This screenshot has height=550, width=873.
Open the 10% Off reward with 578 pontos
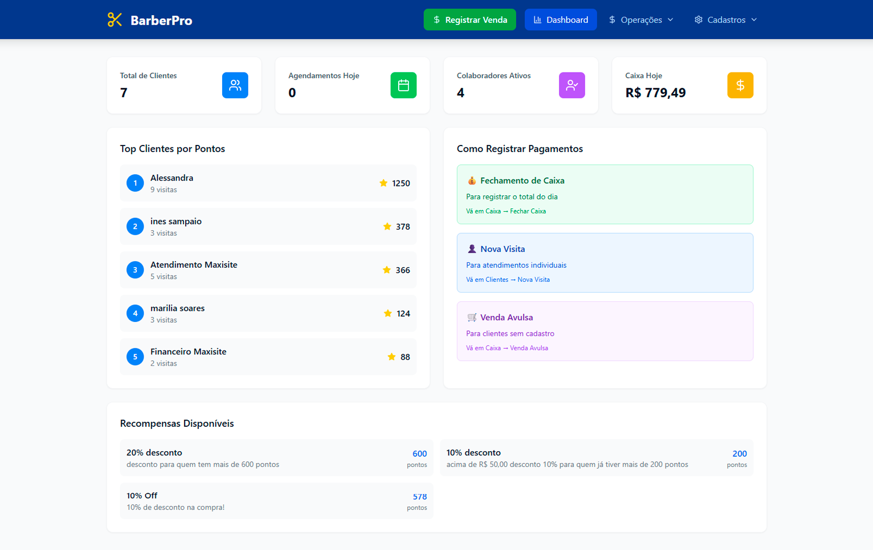[276, 501]
